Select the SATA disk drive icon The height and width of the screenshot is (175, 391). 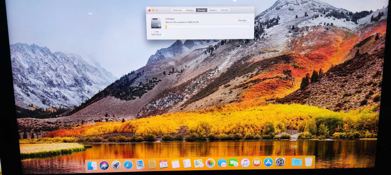tap(156, 23)
